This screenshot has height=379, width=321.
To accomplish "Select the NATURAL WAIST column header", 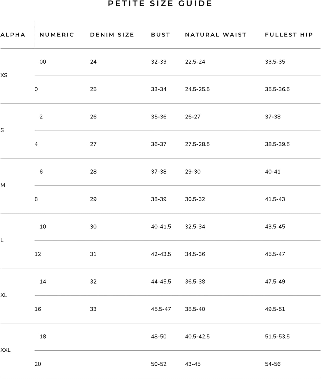I will (x=216, y=35).
